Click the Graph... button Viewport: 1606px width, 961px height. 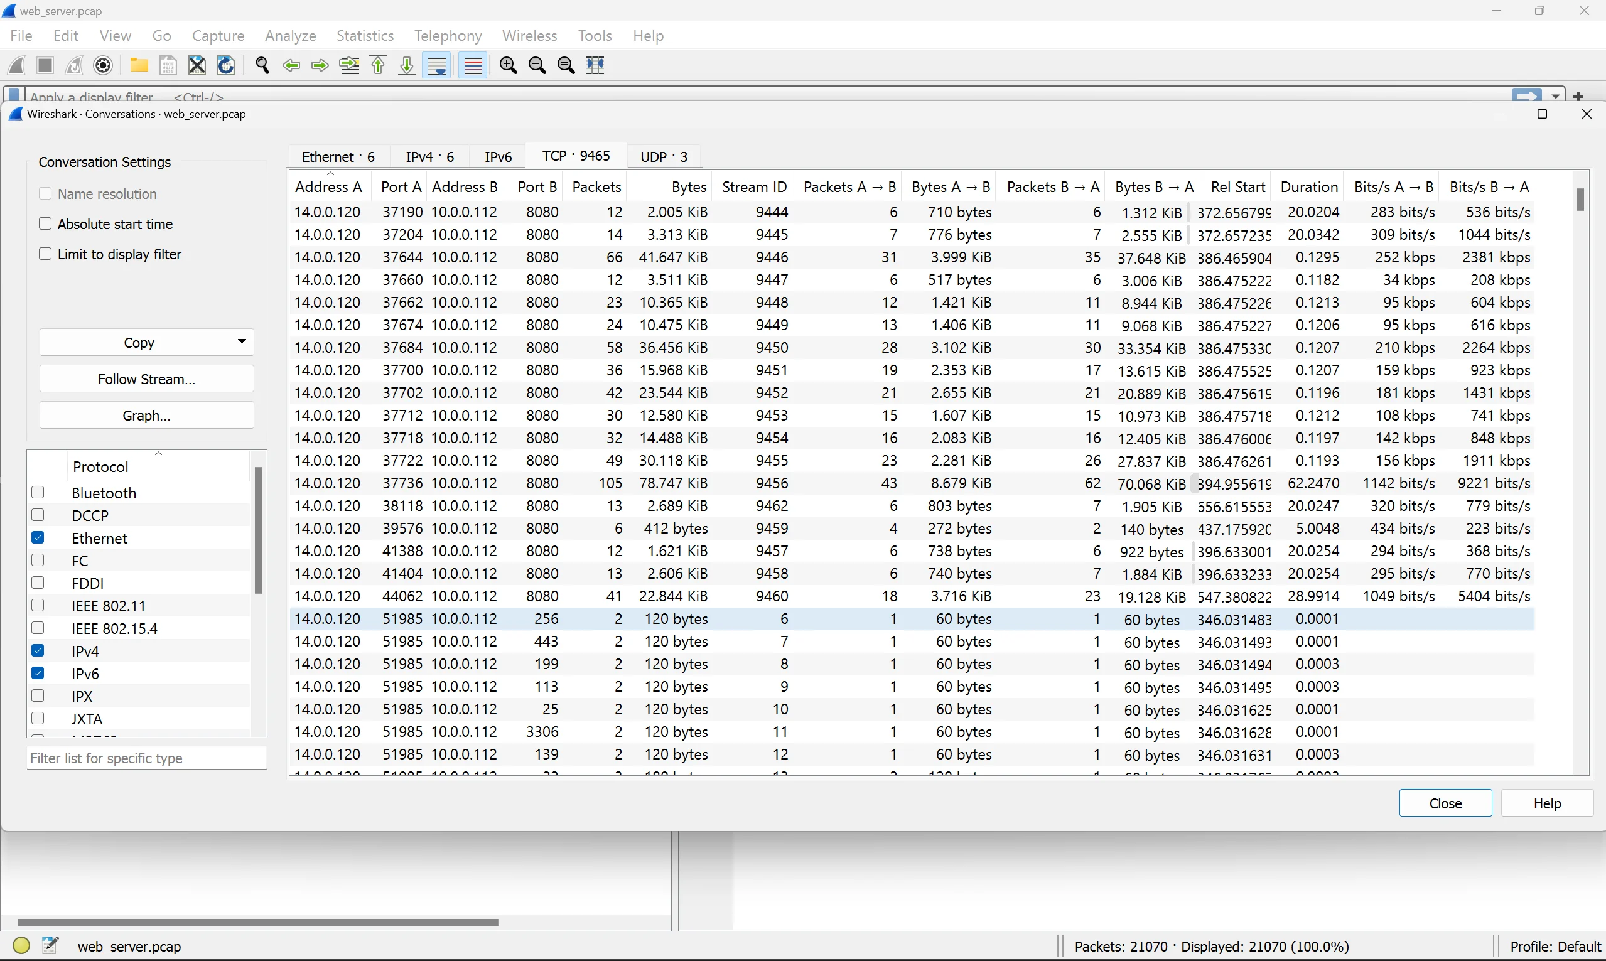(x=146, y=415)
